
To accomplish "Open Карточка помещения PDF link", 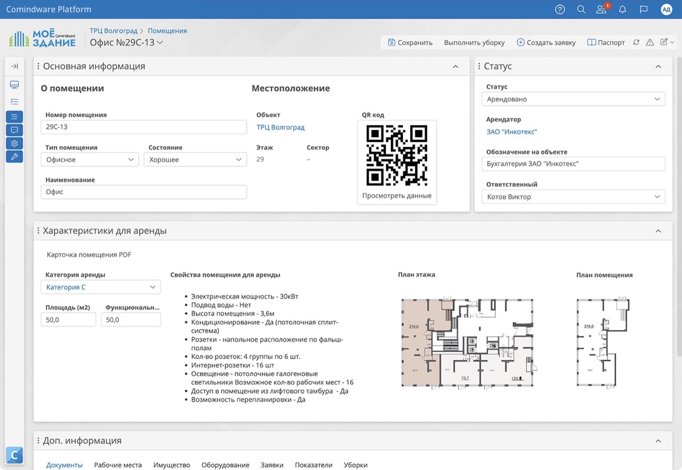I will (89, 255).
